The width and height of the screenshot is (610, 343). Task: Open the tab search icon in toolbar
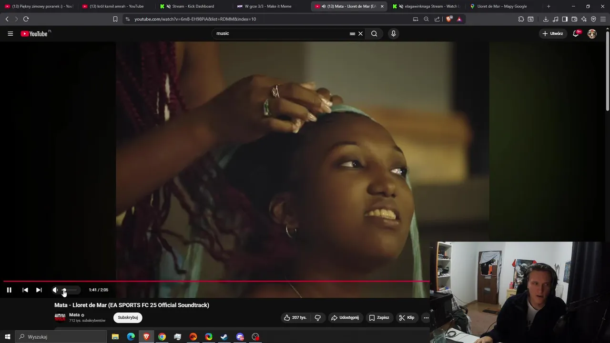(530, 19)
